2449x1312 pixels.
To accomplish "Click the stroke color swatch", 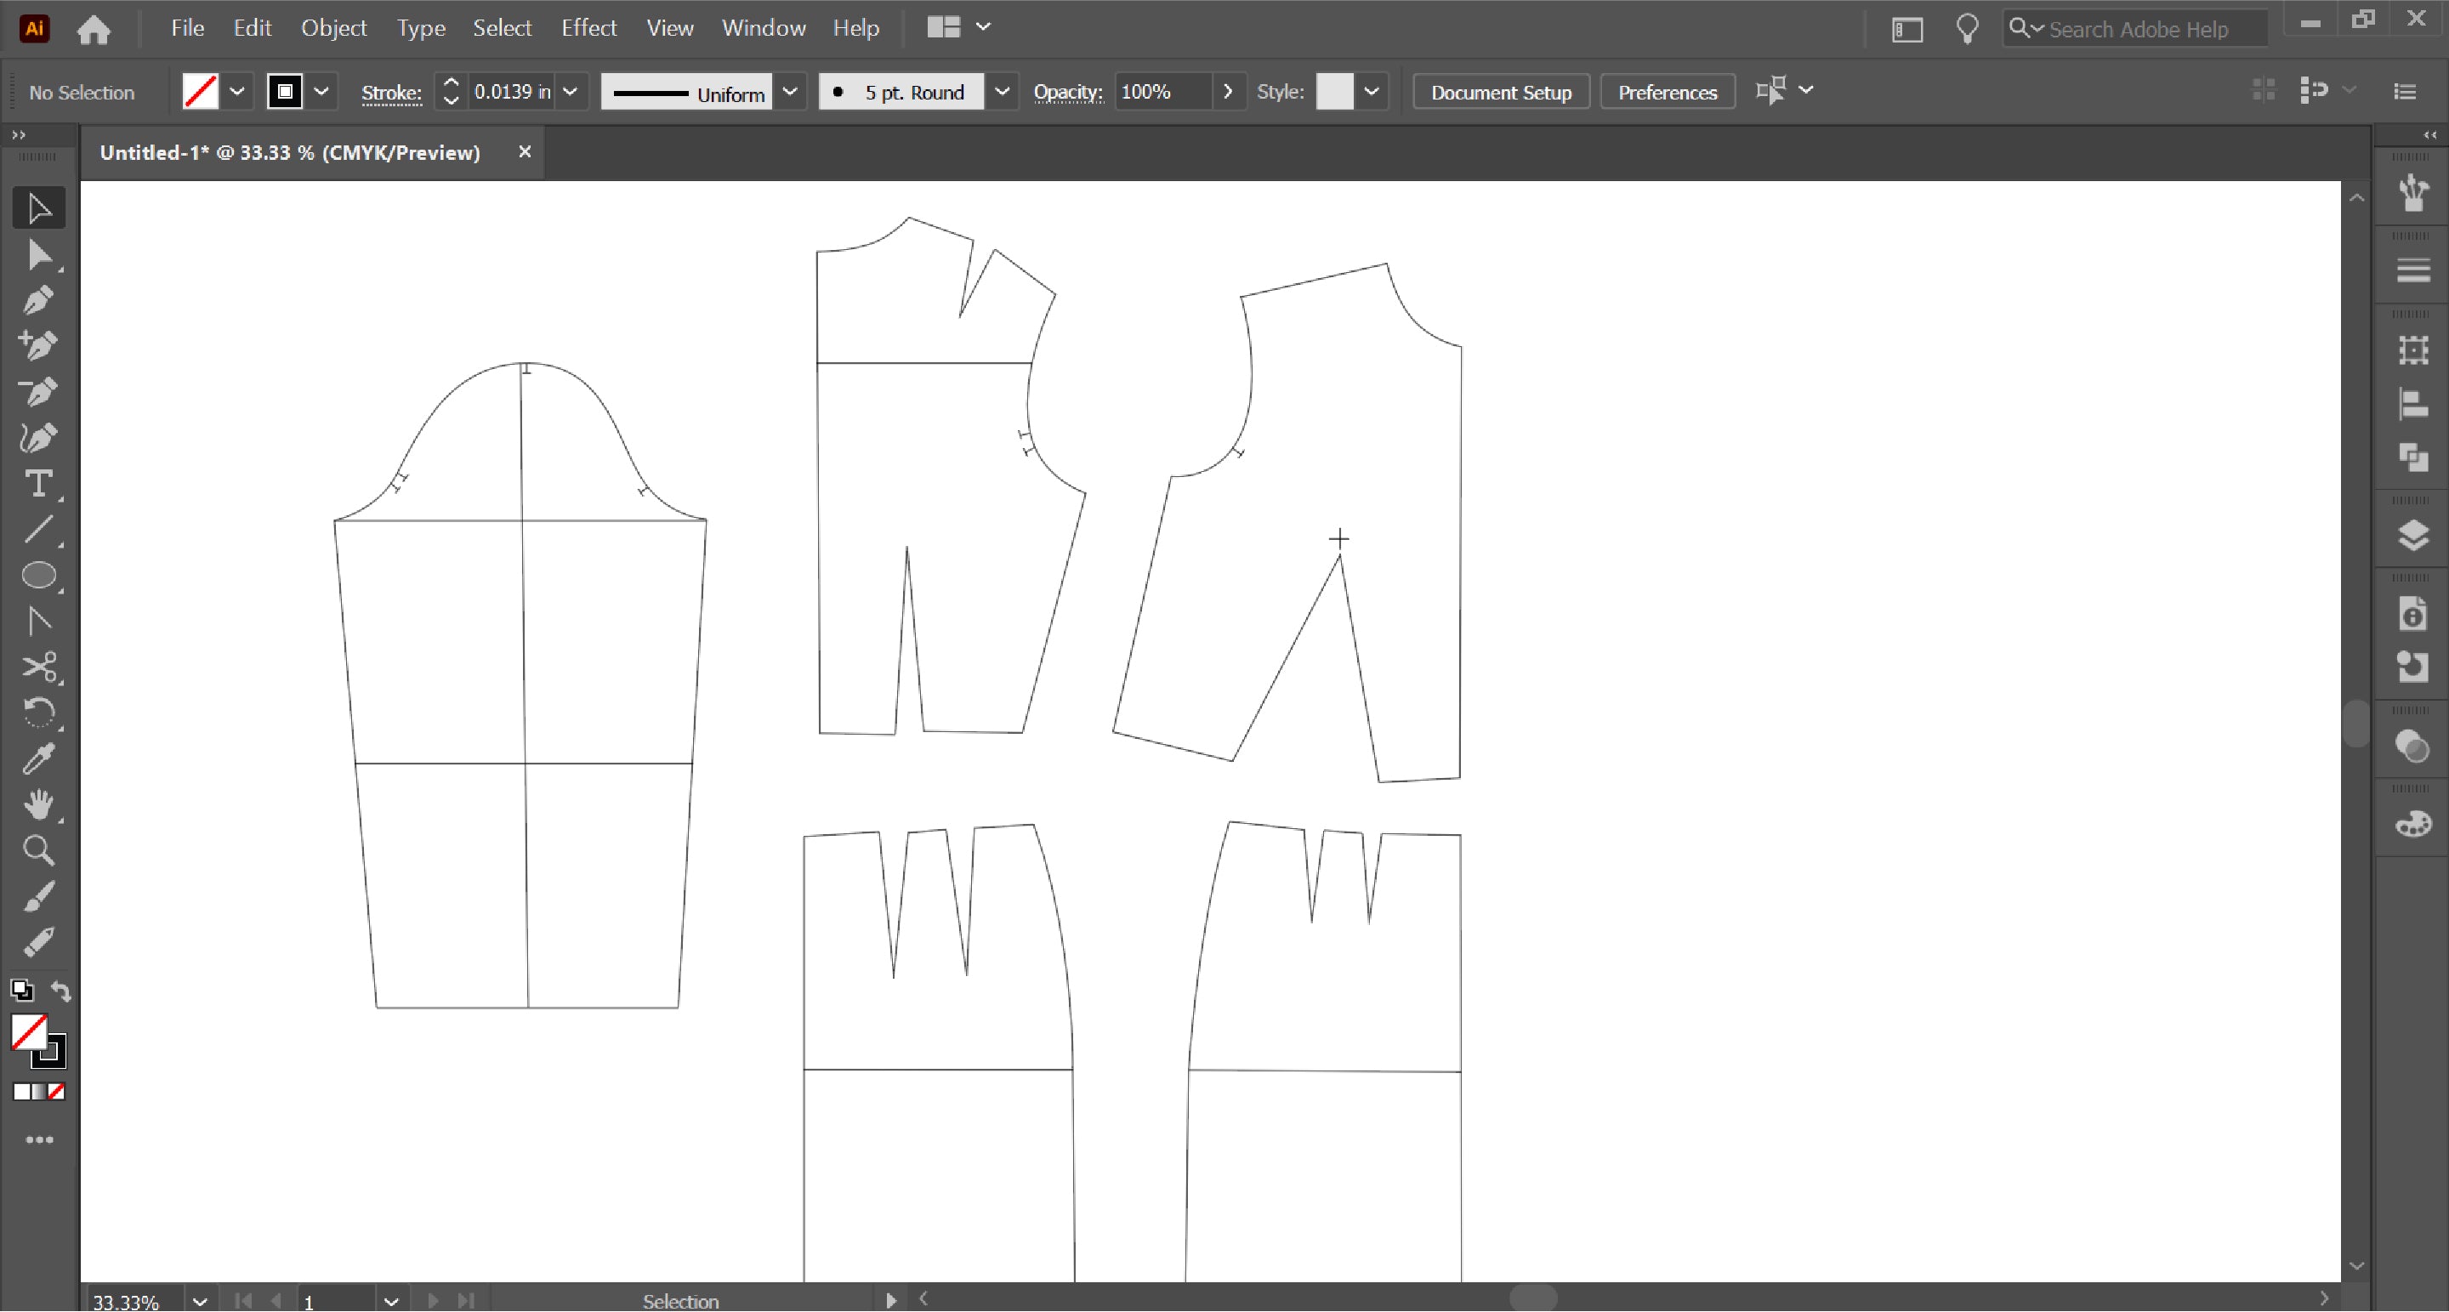I will (284, 91).
